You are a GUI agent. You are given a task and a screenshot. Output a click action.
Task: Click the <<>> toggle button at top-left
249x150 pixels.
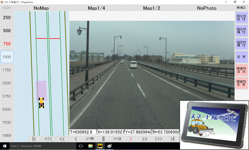tap(7, 8)
